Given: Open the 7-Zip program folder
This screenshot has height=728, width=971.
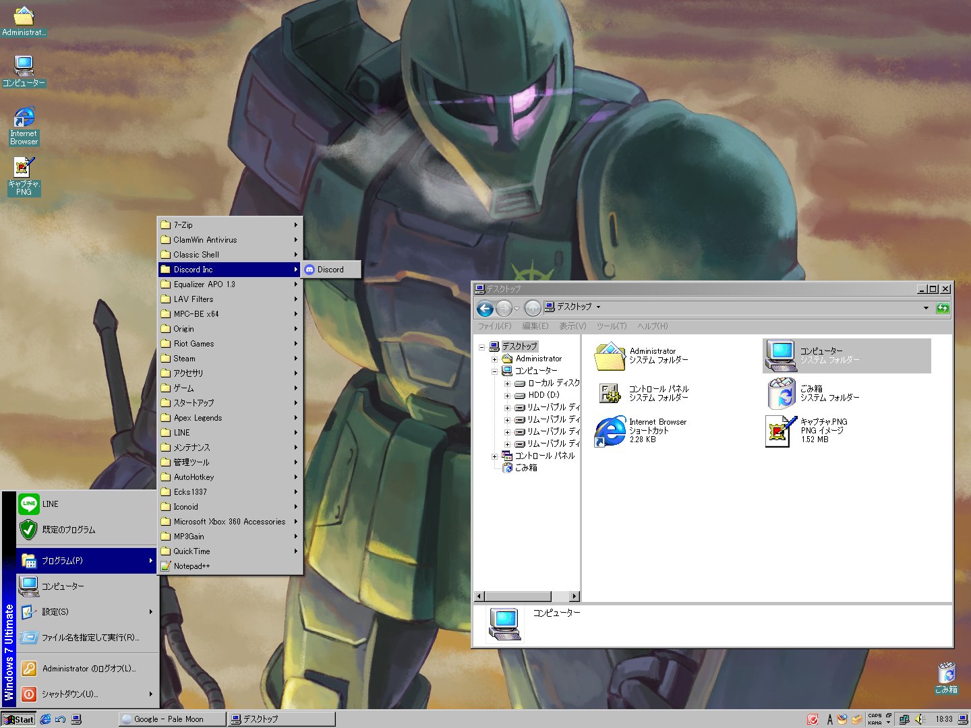Looking at the screenshot, I should pyautogui.click(x=230, y=225).
